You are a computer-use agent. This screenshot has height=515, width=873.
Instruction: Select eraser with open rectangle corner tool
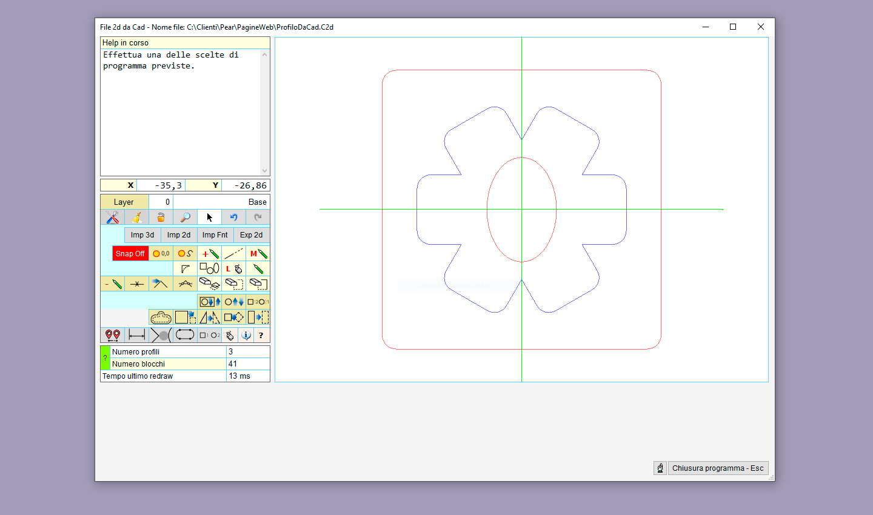coord(258,284)
